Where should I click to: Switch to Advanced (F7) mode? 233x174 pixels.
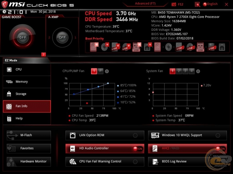[145, 4]
